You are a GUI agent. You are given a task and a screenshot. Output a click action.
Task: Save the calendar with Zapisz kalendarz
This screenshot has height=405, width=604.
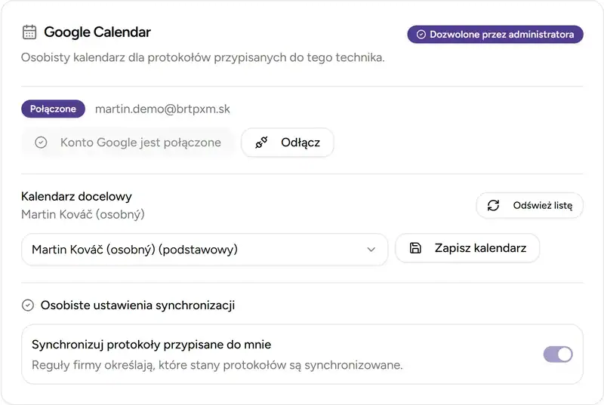[467, 248]
